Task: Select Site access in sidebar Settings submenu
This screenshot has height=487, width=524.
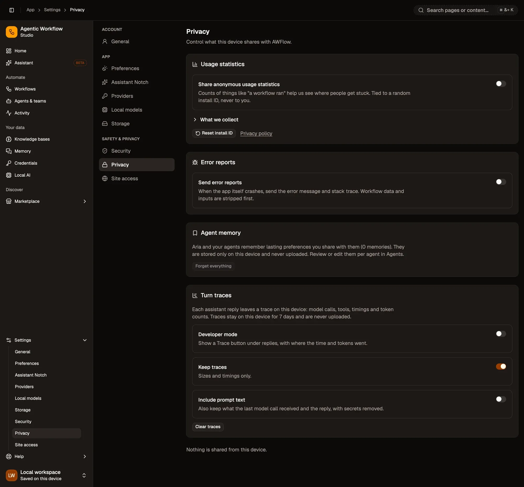Action: [46, 445]
